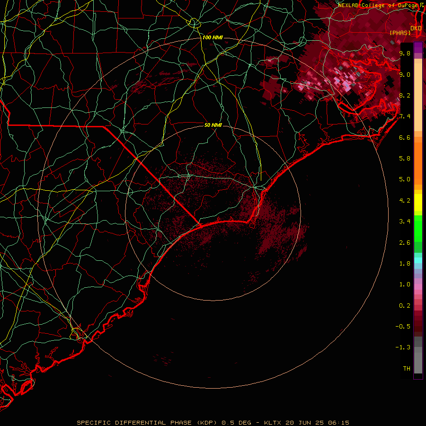The image size is (426, 426).
Task: Click the 8.2 scale label
Action: (405, 95)
